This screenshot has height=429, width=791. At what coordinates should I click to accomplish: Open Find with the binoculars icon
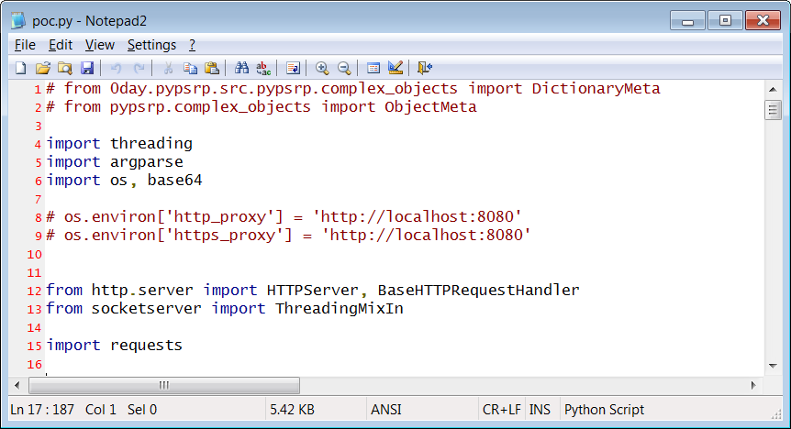point(241,68)
